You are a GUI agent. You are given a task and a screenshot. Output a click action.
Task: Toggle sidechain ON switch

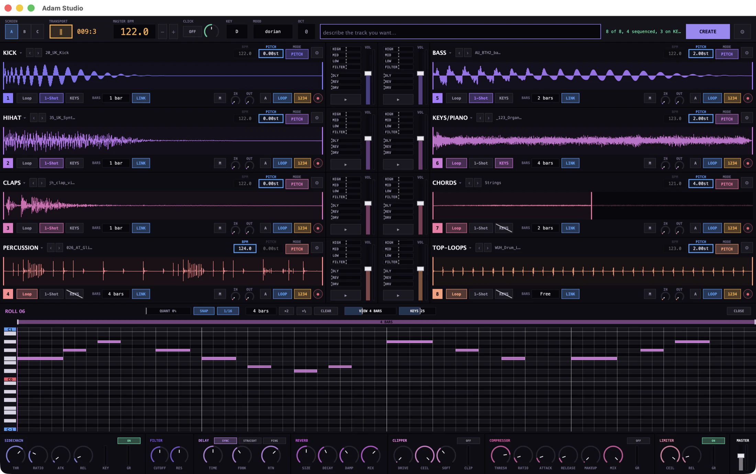point(129,441)
